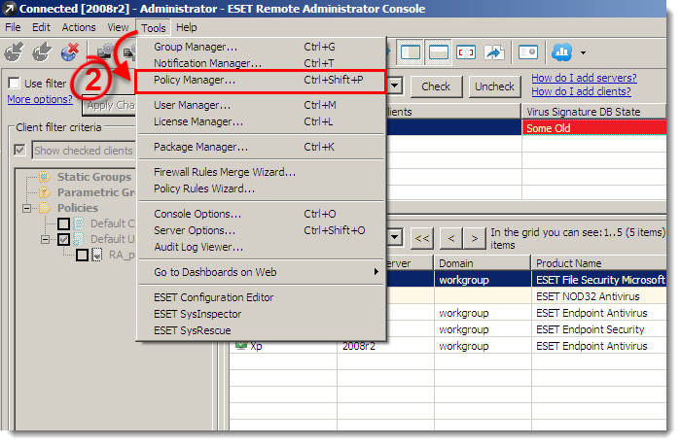The height and width of the screenshot is (445, 681).
Task: Click the Static Groups folder icon
Action: [x=44, y=177]
